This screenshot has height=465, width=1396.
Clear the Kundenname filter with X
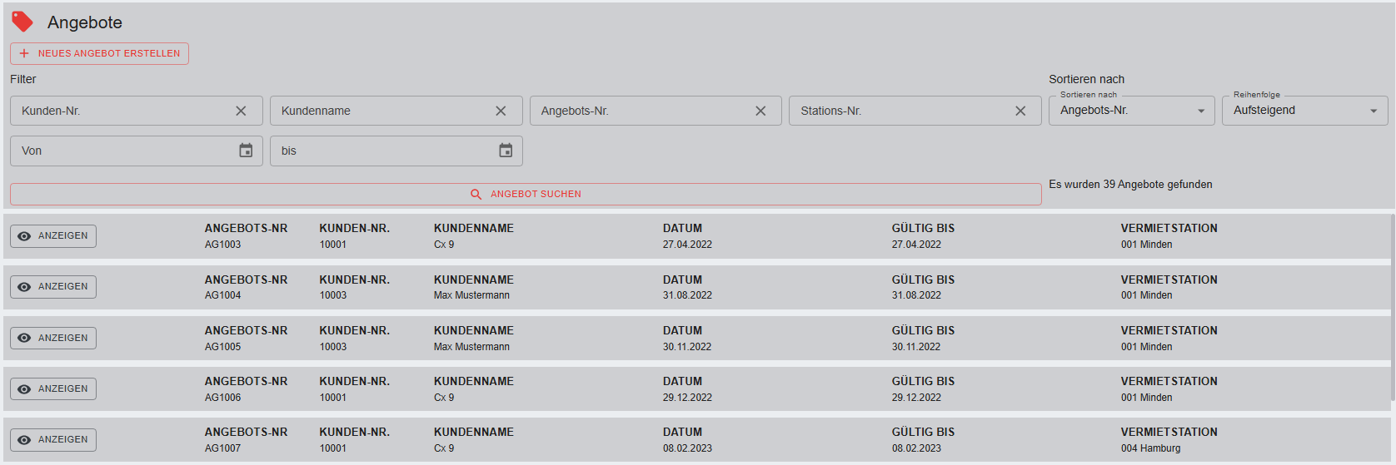pyautogui.click(x=501, y=111)
